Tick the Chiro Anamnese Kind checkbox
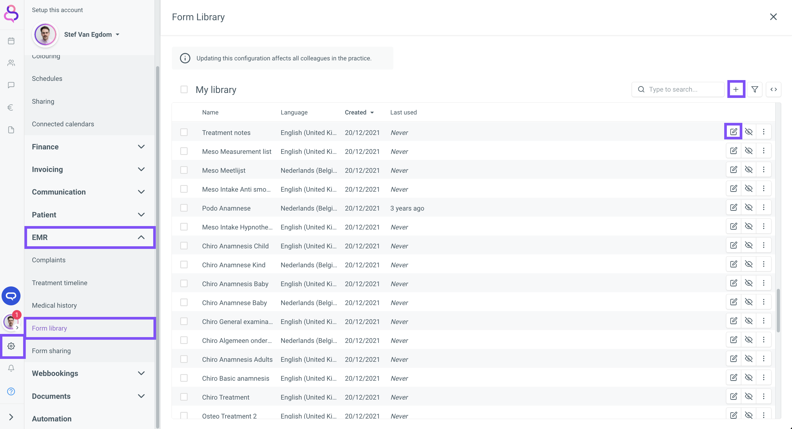 click(x=184, y=264)
